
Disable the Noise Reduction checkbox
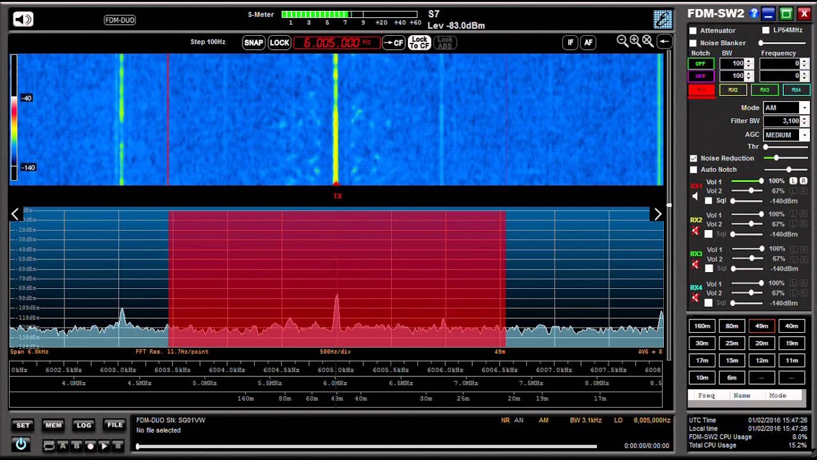tap(693, 158)
